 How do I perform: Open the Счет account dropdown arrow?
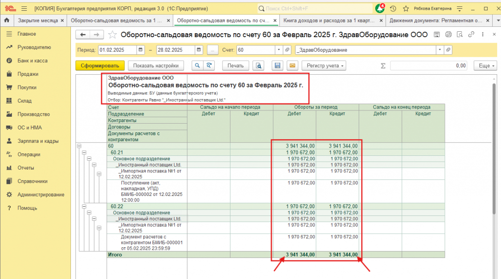pos(279,50)
